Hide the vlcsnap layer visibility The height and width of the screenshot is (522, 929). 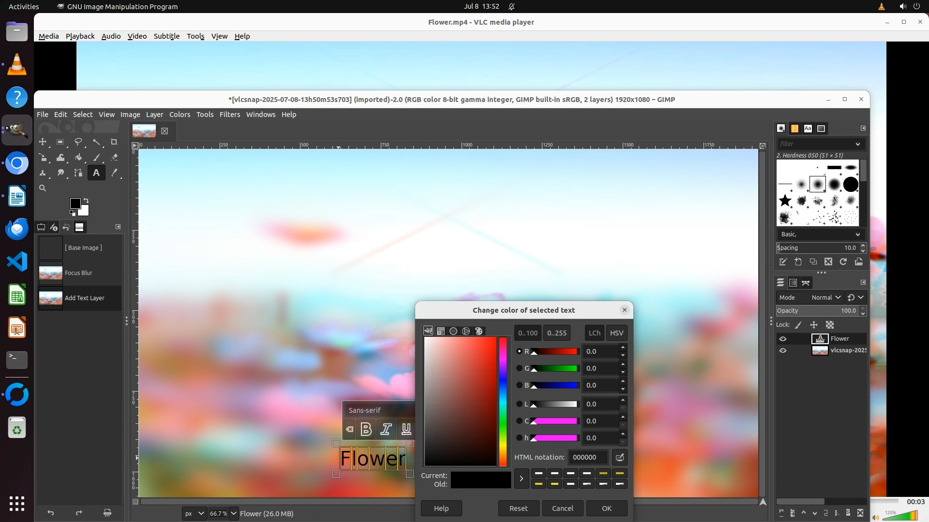click(x=783, y=350)
